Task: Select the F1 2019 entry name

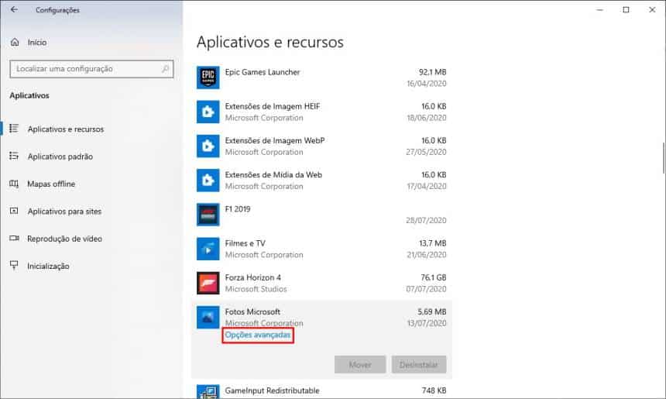Action: pyautogui.click(x=238, y=209)
